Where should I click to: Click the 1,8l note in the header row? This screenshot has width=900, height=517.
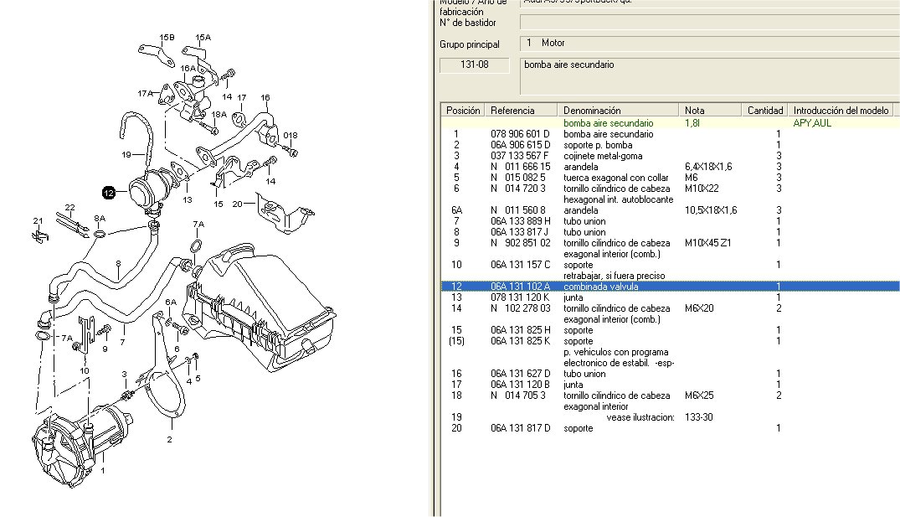[692, 123]
